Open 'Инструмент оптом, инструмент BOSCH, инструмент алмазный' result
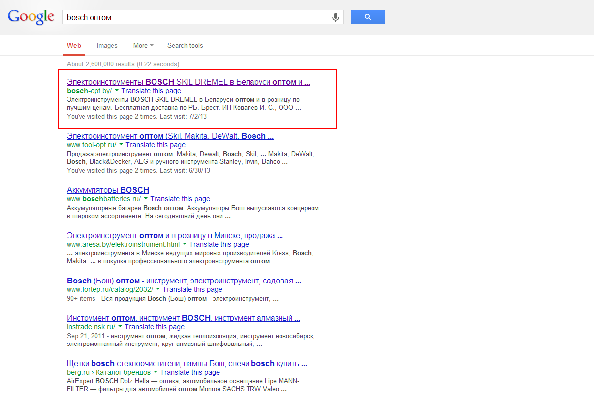Image resolution: width=594 pixels, height=406 pixels. tap(184, 318)
